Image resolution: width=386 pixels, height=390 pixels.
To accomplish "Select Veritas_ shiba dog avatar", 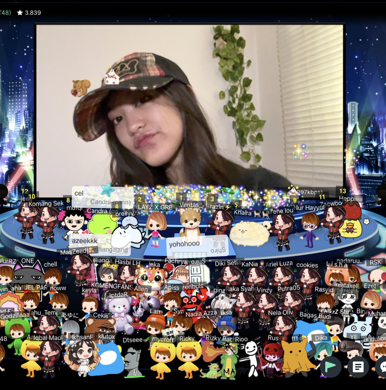I will click(x=190, y=224).
